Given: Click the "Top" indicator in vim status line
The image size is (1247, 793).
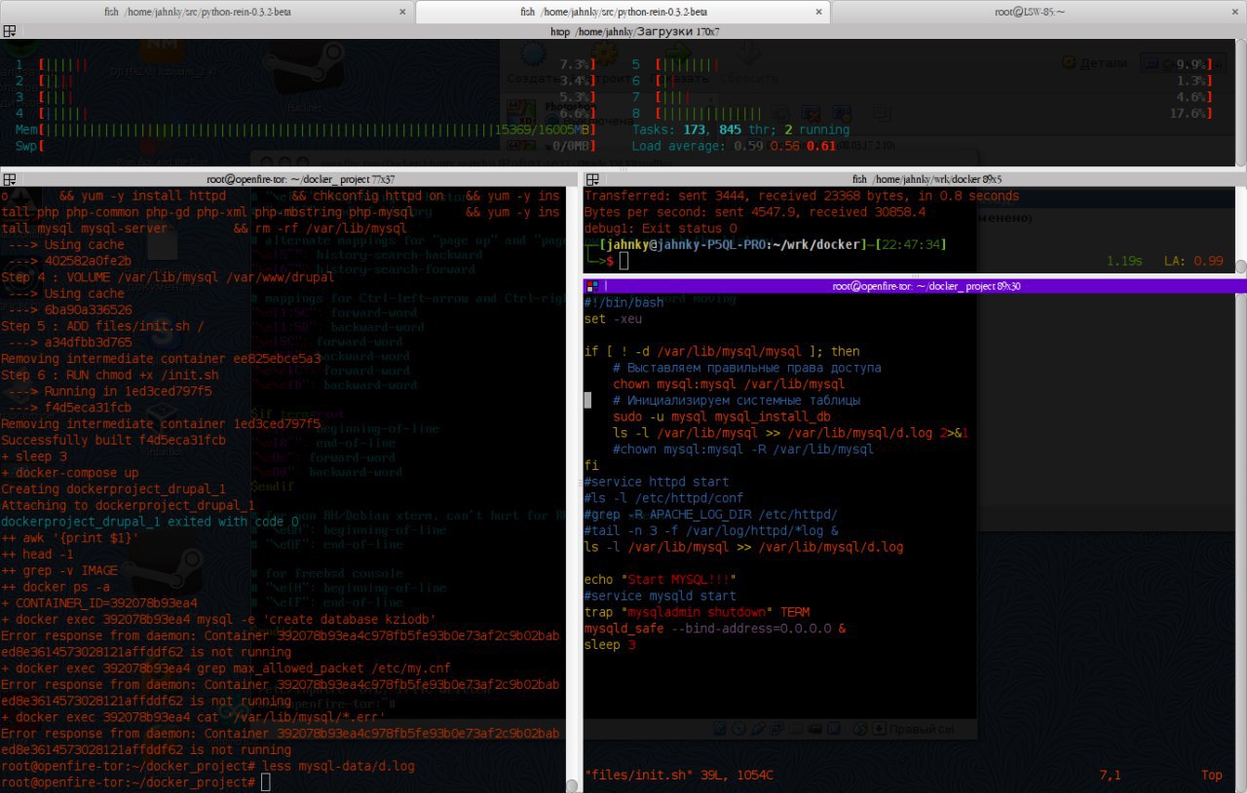Looking at the screenshot, I should tap(1212, 775).
